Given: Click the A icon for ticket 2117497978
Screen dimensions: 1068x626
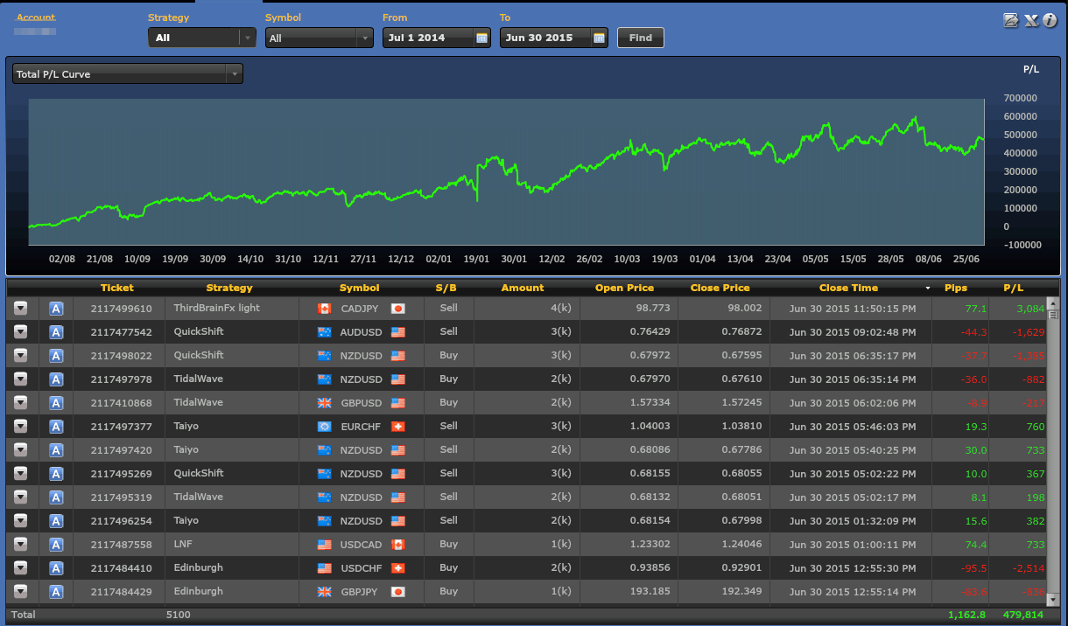Looking at the screenshot, I should point(56,379).
